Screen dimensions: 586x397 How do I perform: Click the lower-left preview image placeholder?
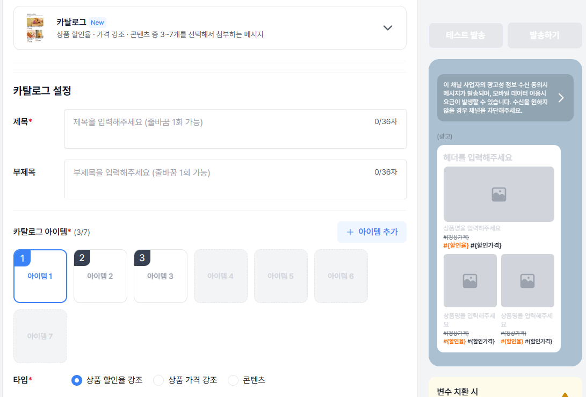(x=470, y=281)
